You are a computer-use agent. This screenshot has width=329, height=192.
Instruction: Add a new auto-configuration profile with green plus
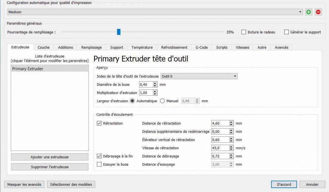pos(309,12)
